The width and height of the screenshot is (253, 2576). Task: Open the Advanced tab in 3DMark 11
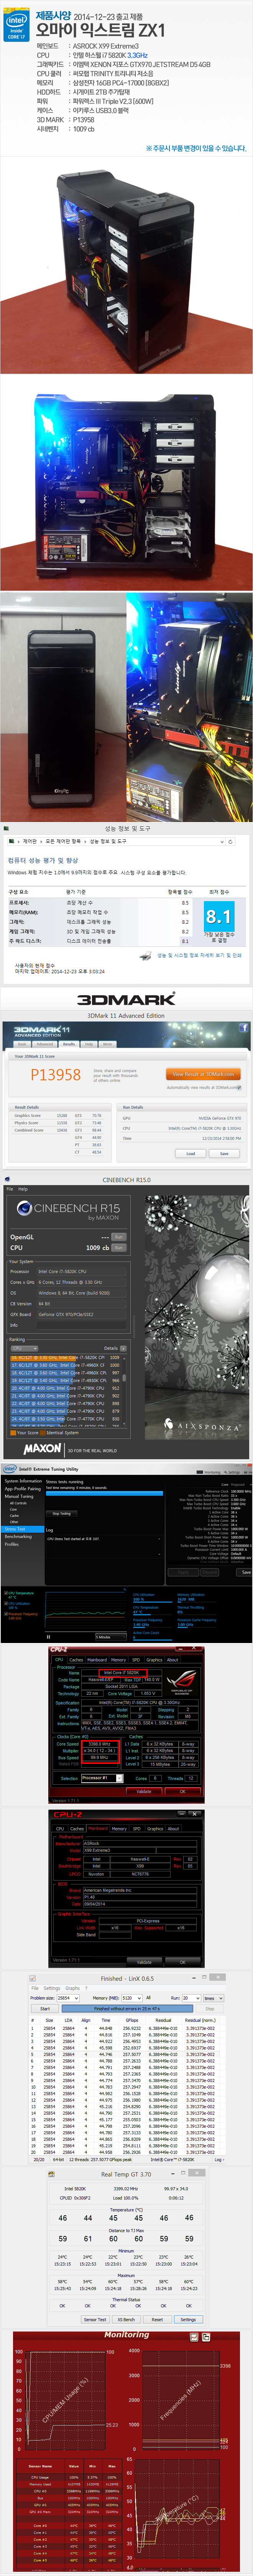45,1043
